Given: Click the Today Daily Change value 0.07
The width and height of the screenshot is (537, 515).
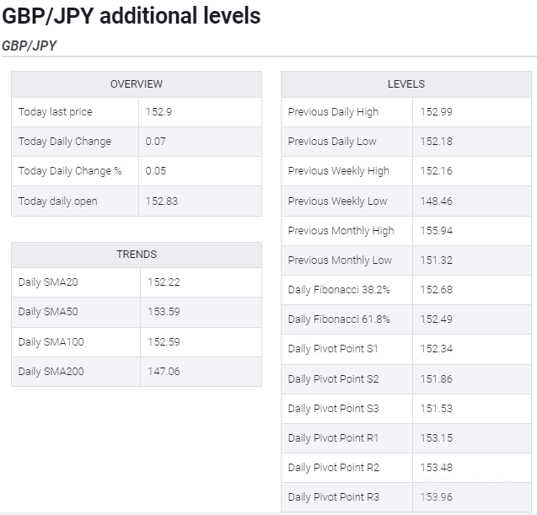Looking at the screenshot, I should coord(156,142).
